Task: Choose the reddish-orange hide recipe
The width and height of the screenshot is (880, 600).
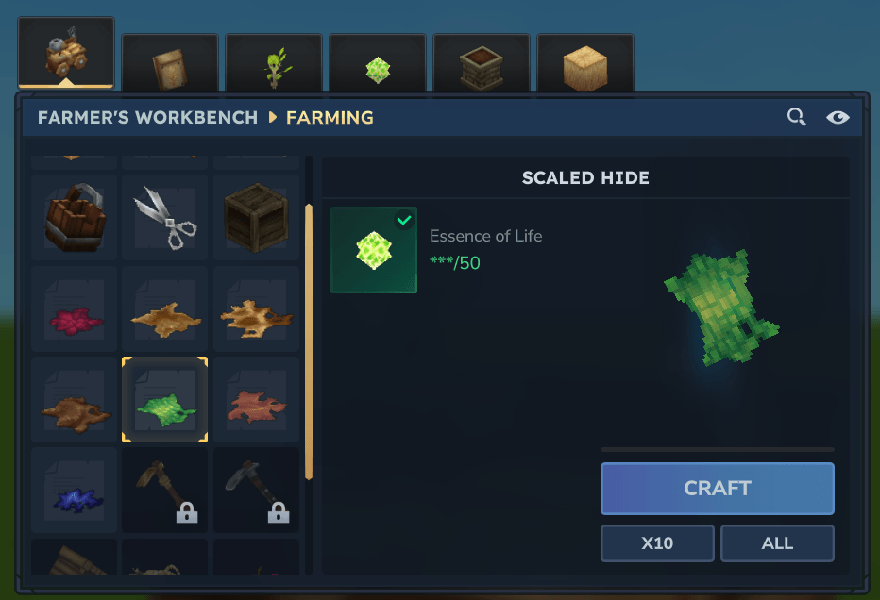Action: pos(256,399)
